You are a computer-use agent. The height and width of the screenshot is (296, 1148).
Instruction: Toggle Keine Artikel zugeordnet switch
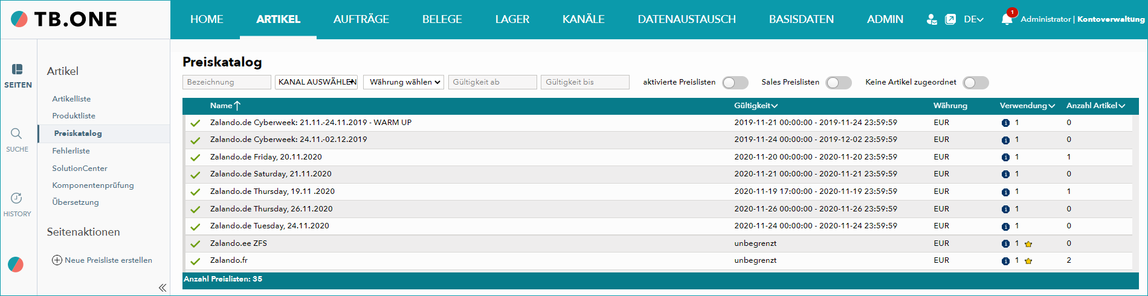click(x=976, y=83)
